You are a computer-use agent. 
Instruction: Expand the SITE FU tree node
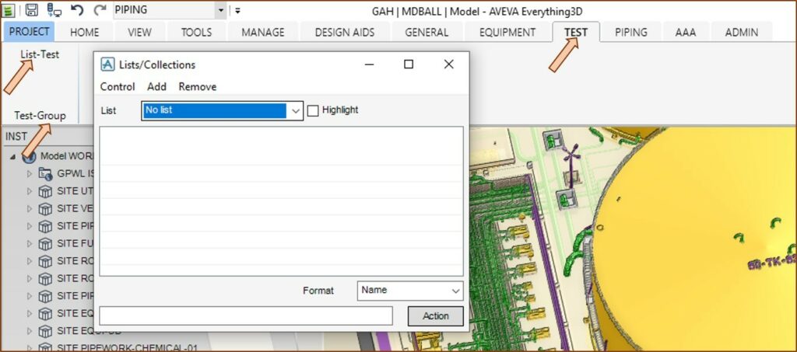[29, 244]
